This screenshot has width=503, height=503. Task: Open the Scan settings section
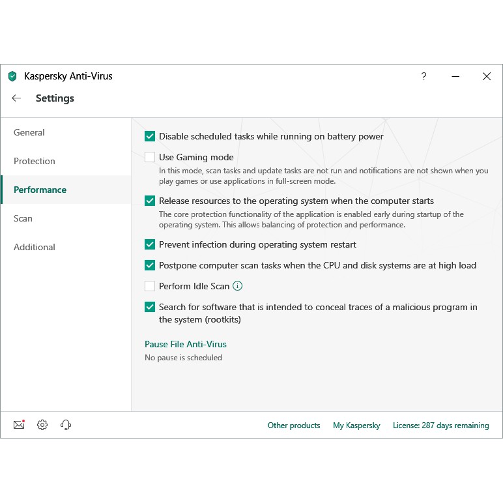(x=23, y=218)
